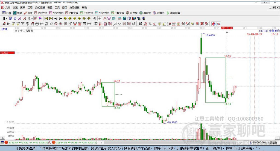Open the 资讯 menu
Viewport: 280px width, 151px height.
(x=22, y=7)
